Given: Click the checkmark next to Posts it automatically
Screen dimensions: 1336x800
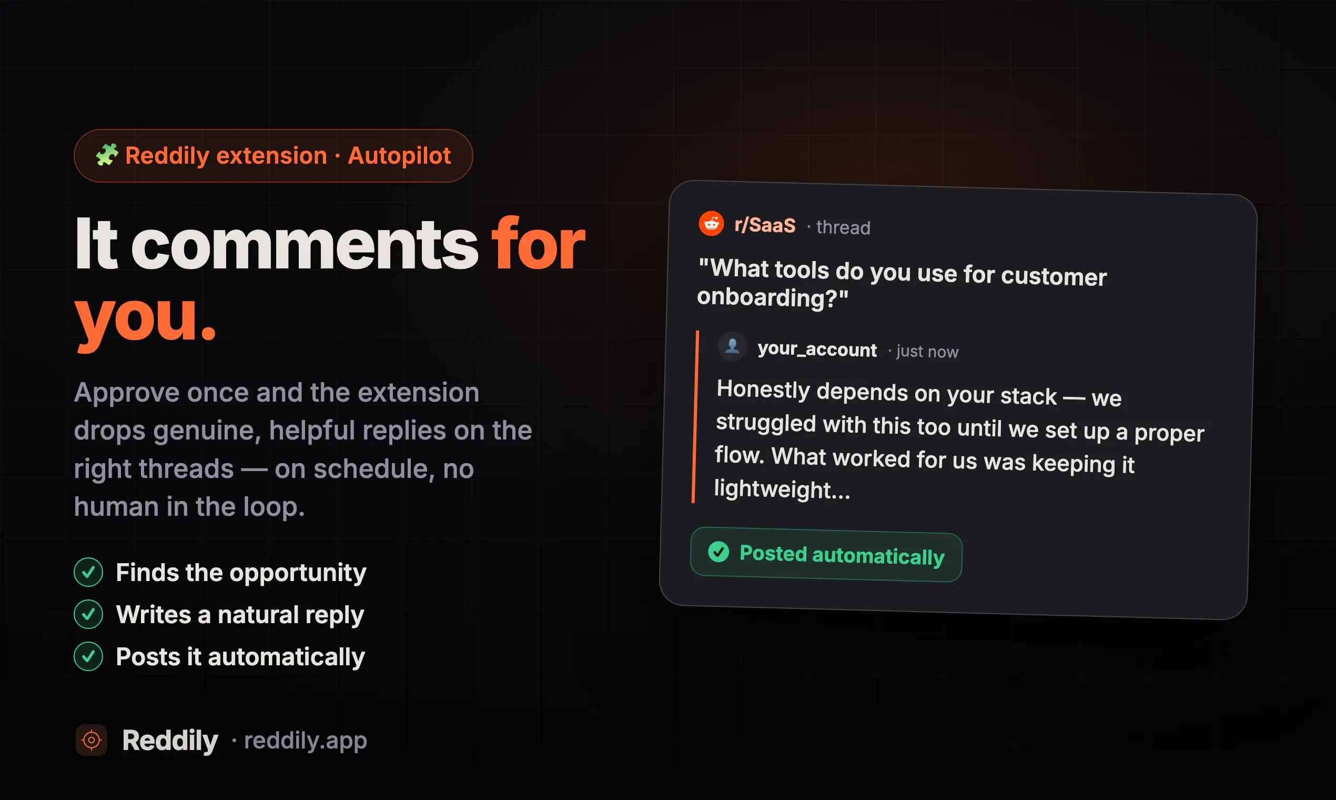Looking at the screenshot, I should [x=88, y=657].
